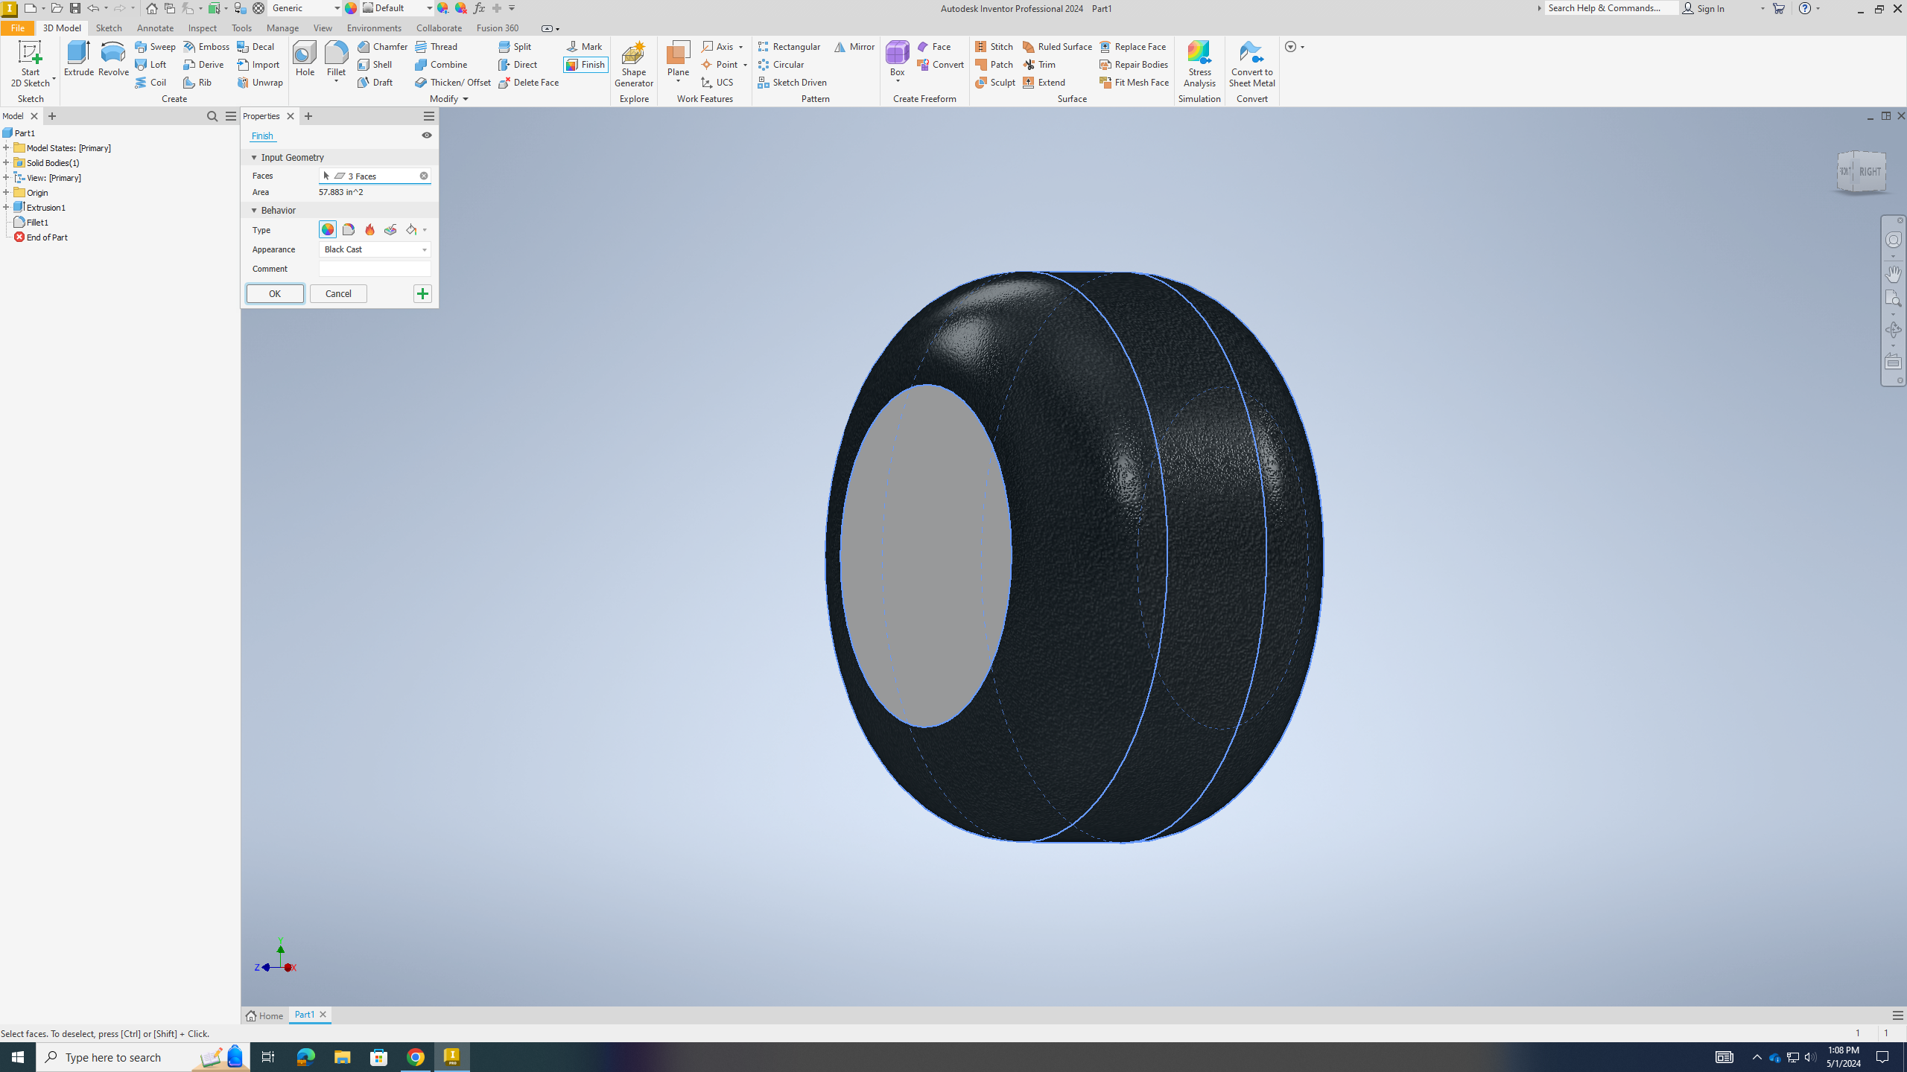This screenshot has height=1072, width=1907.
Task: Open the appearance color wheel in toolbar
Action: click(351, 8)
